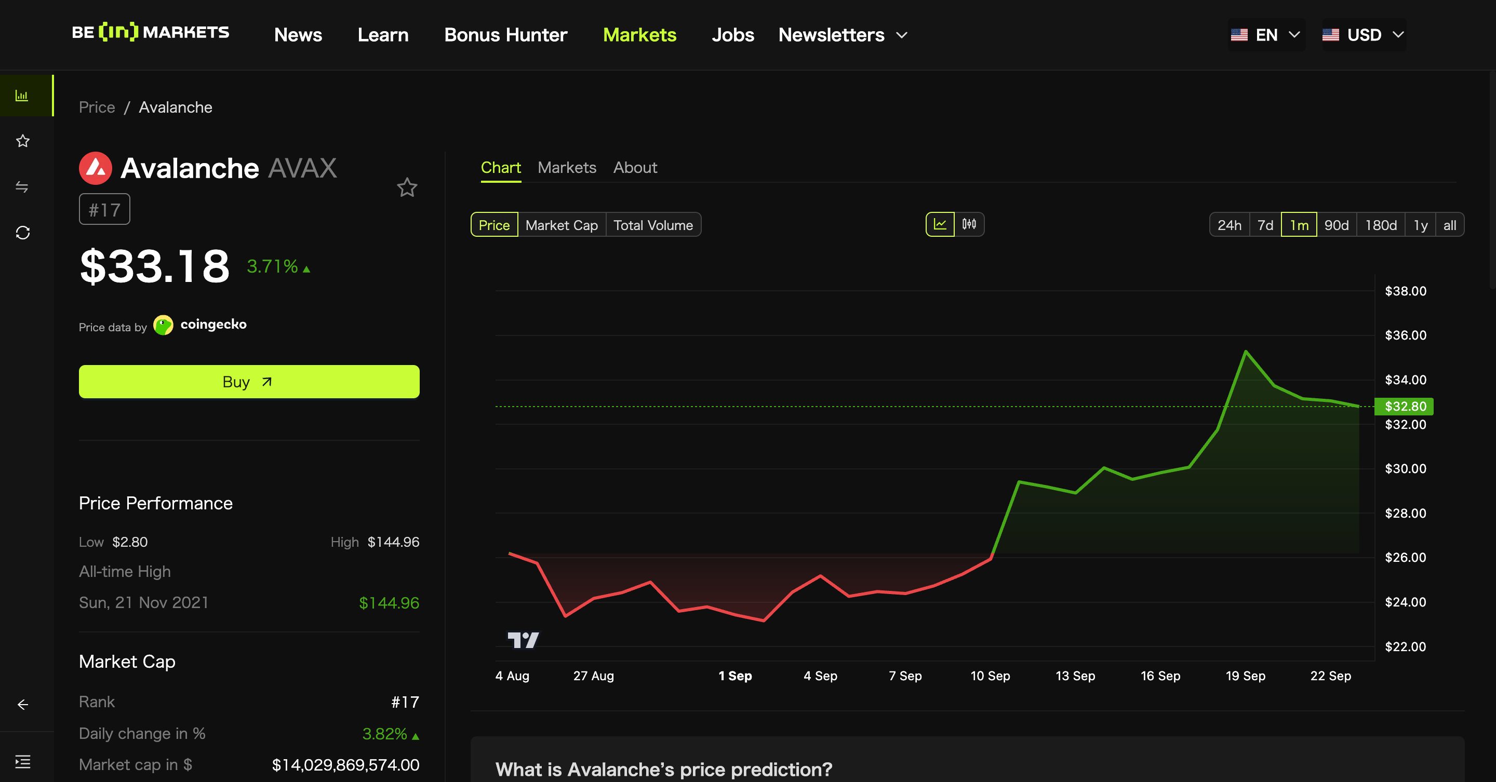Go to Price breadcrumb link
Image resolution: width=1496 pixels, height=782 pixels.
97,107
